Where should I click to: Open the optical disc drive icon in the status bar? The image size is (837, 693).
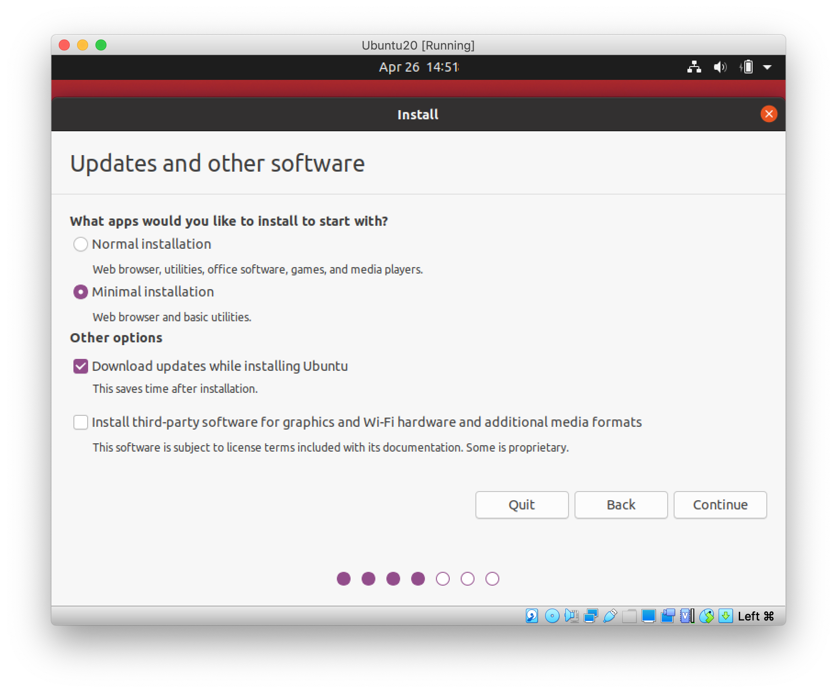coord(552,616)
